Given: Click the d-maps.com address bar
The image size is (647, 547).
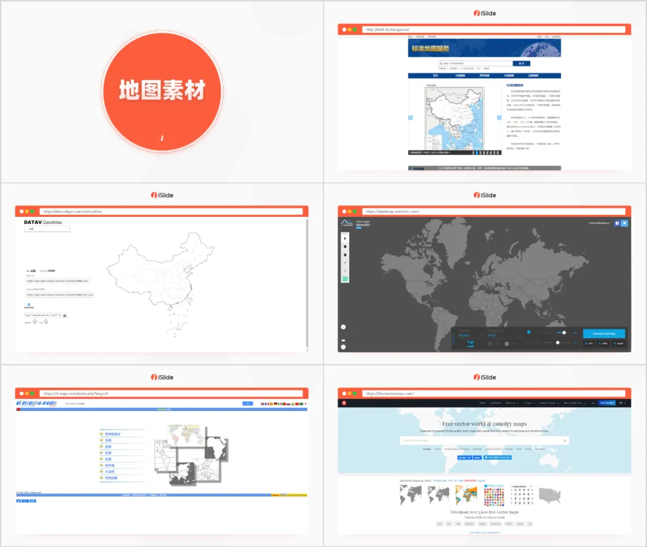Looking at the screenshot, I should [171, 394].
